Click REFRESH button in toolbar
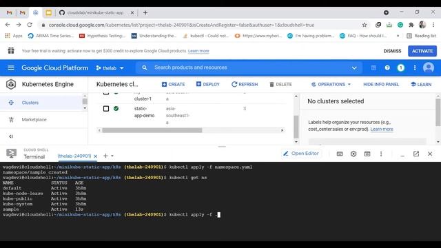Screen dimensions: 441x248 [x=245, y=84]
